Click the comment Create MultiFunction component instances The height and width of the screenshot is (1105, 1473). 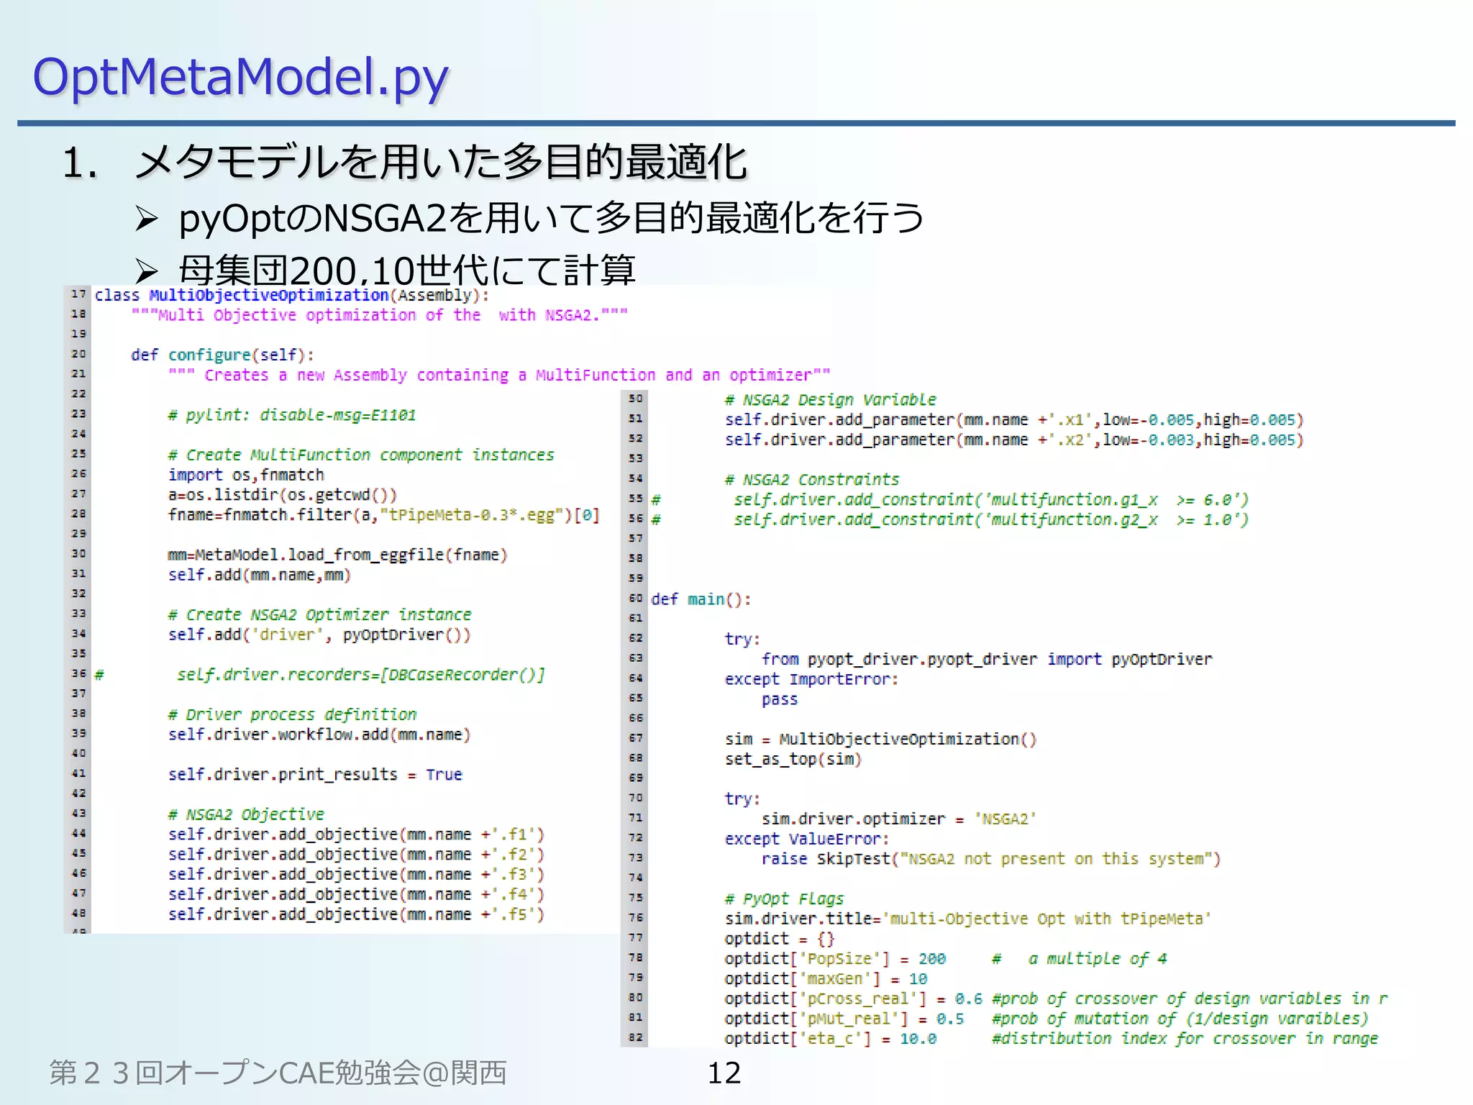click(361, 455)
